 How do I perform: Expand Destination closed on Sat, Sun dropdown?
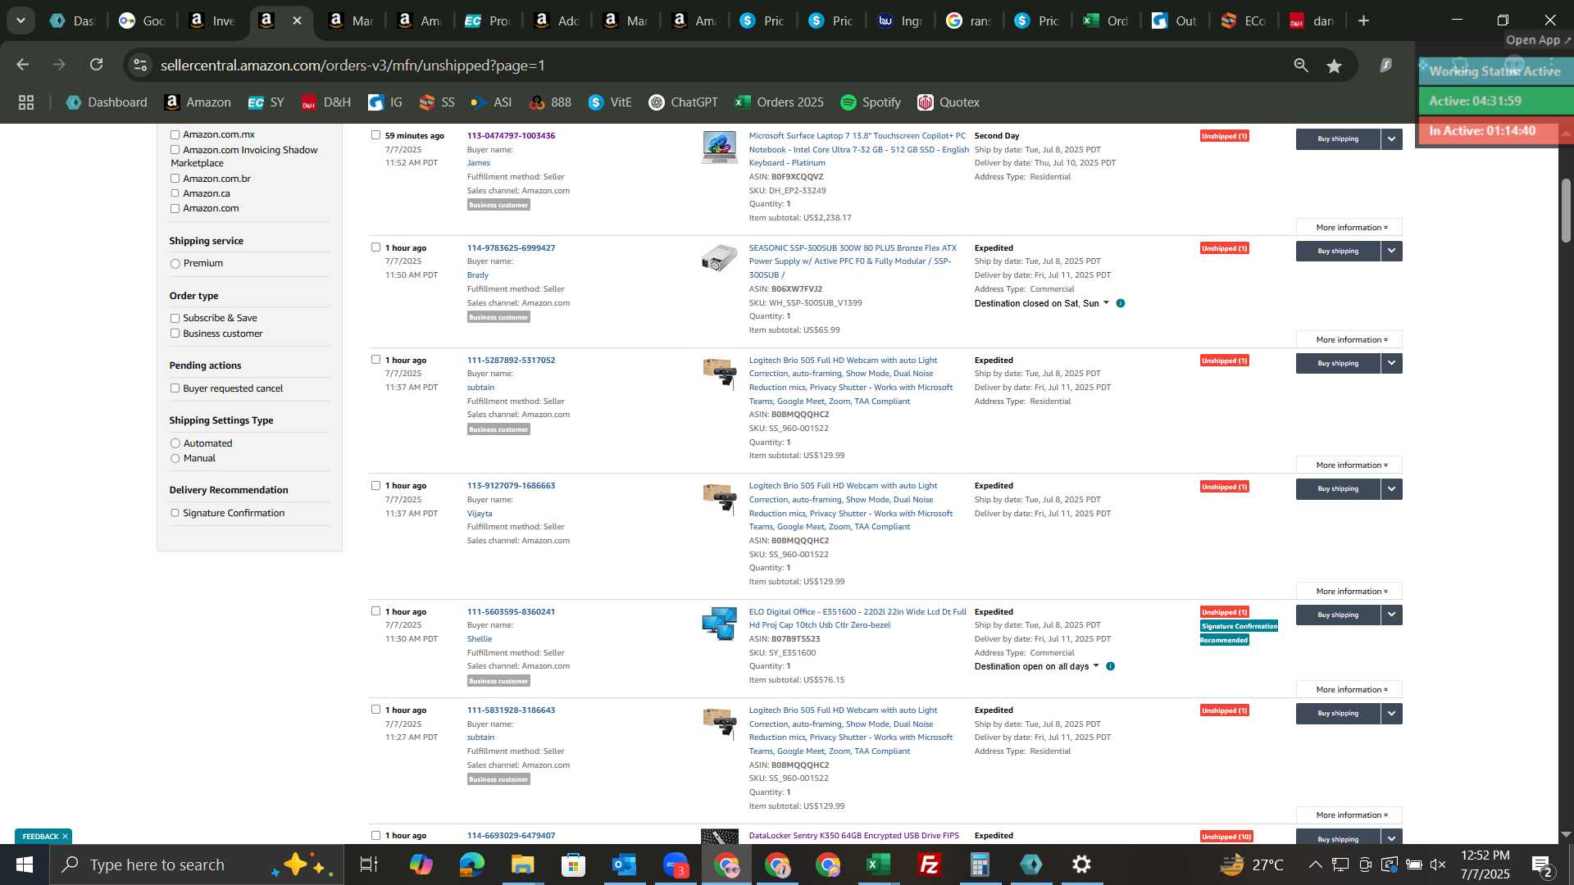1106,303
